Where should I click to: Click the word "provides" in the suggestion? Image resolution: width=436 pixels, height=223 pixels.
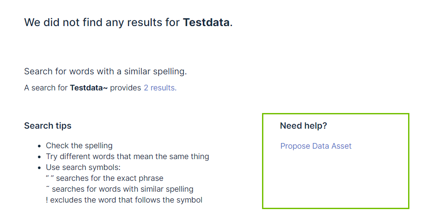tap(126, 88)
